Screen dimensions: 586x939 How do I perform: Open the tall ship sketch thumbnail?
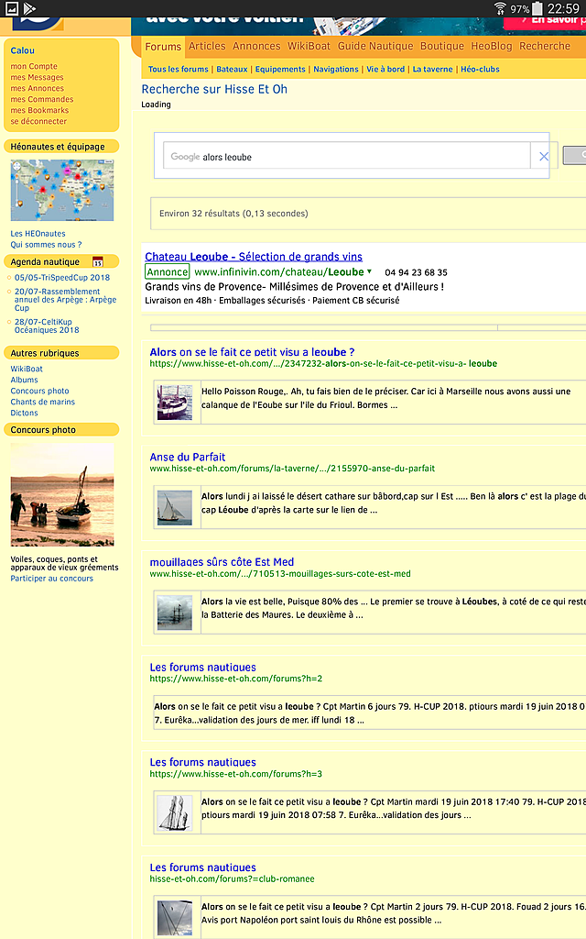click(x=175, y=812)
